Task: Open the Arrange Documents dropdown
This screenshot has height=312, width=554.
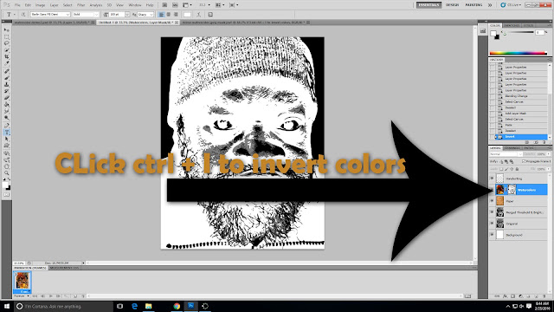Action: tap(220, 5)
